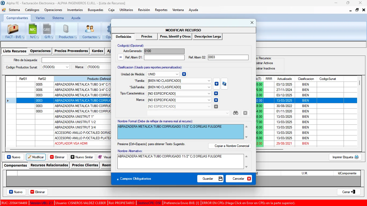Add new Unidad de Medida with plus button
Viewport: 367px width, 206px height.
(x=184, y=74)
